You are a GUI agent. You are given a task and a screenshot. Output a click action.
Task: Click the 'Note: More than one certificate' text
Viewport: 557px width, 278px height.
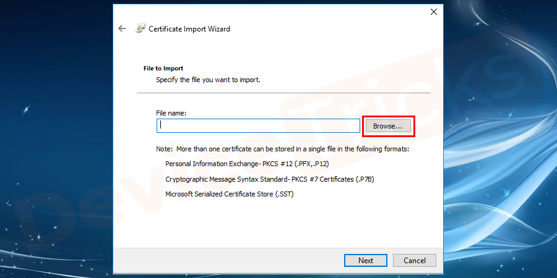click(x=283, y=149)
